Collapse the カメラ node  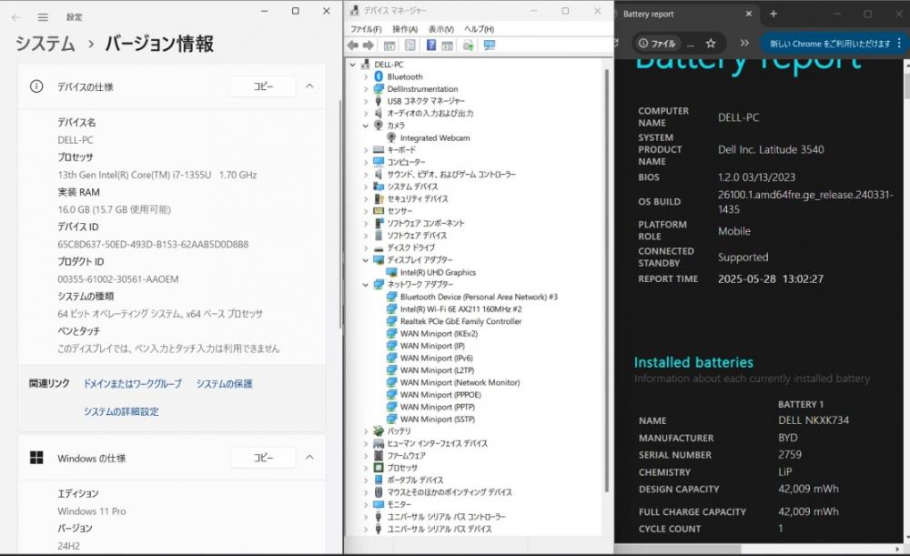point(366,126)
